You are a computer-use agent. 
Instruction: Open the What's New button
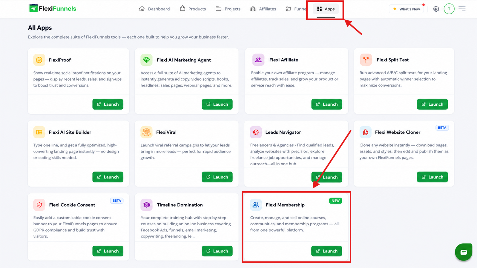tap(407, 9)
